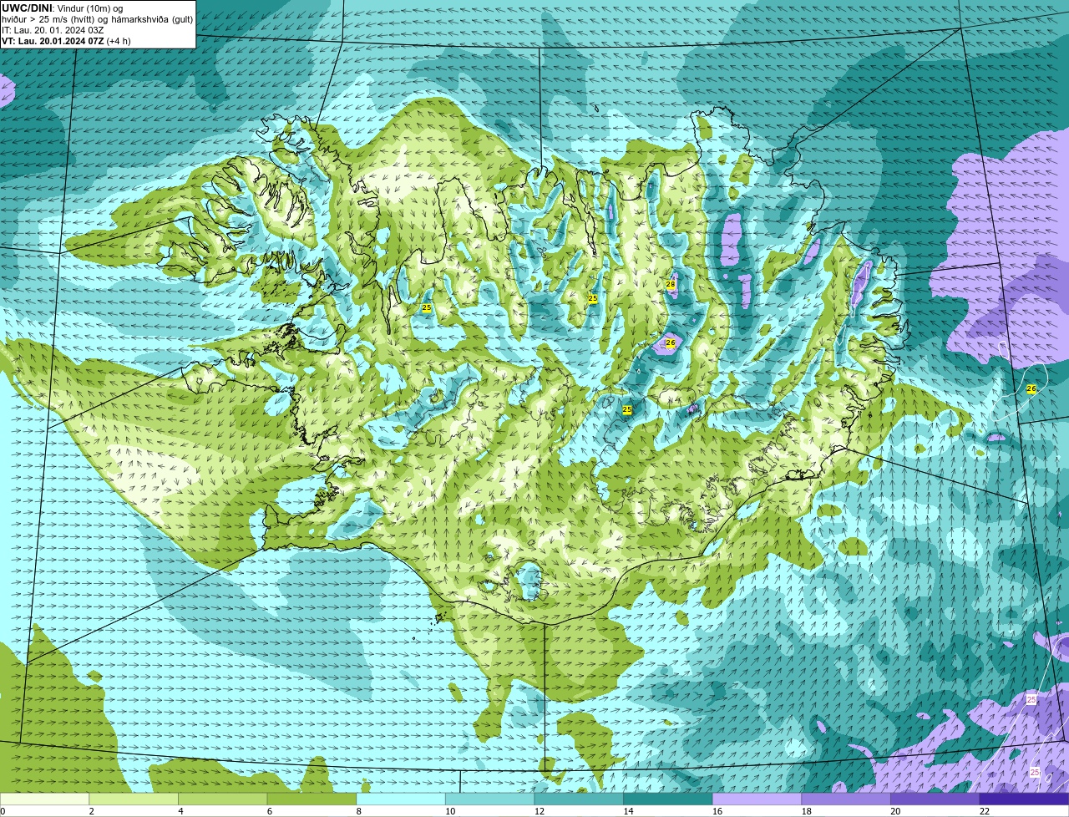The width and height of the screenshot is (1069, 817).
Task: Click the legend tick value '8'
Action: [359, 811]
